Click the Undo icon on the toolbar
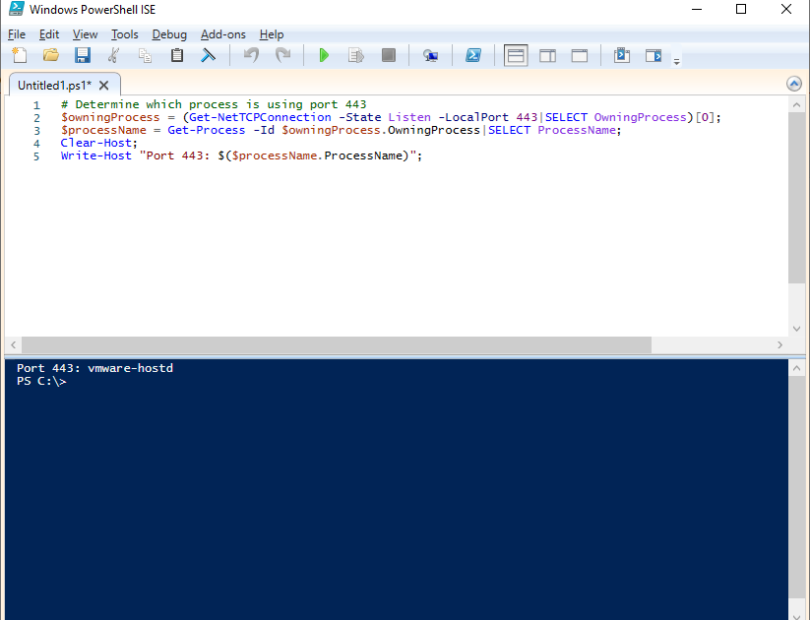The image size is (810, 620). 253,55
